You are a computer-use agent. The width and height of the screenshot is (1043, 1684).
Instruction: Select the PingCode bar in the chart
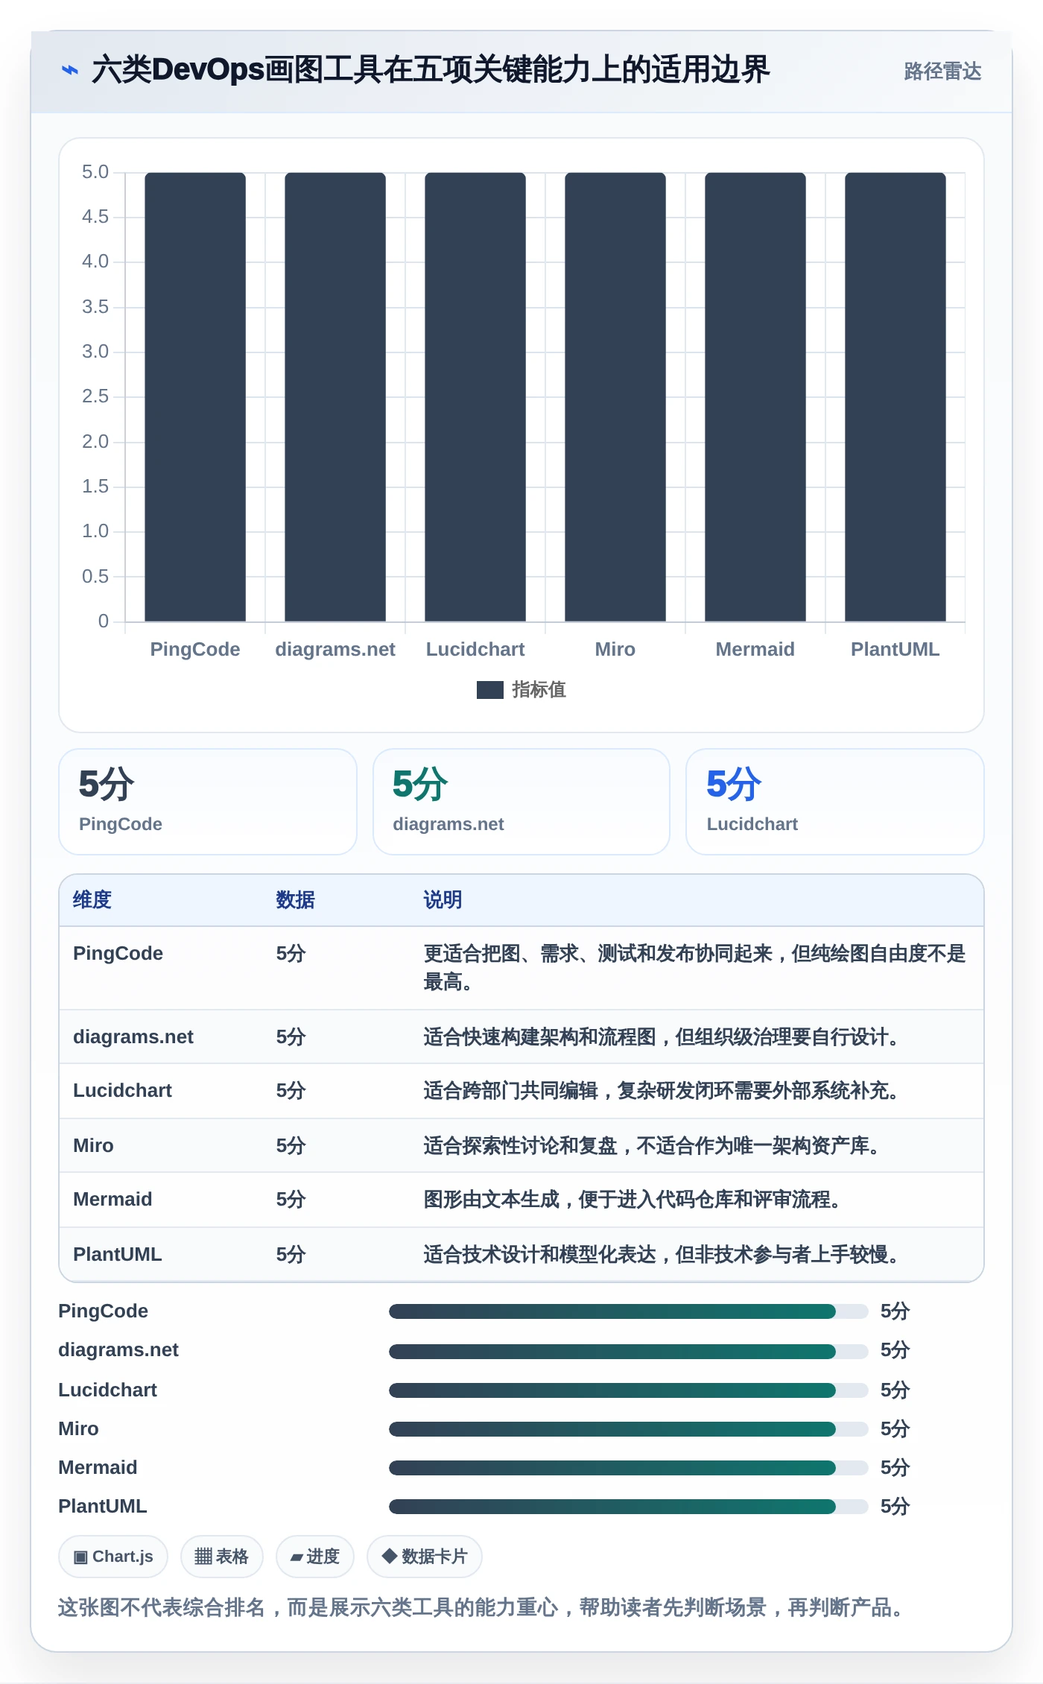coord(195,397)
